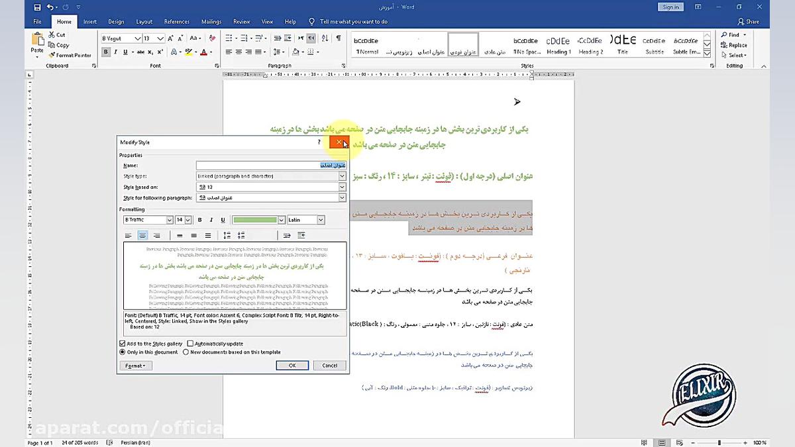Viewport: 795px width, 447px height.
Task: Open the Style based on dropdown
Action: click(x=342, y=187)
